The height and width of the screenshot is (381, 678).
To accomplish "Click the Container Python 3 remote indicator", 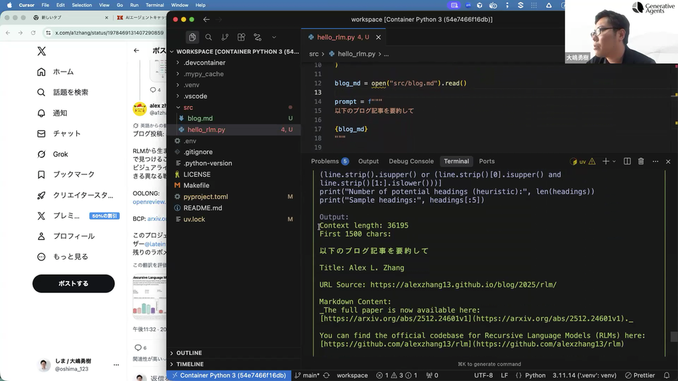I will tap(228, 376).
